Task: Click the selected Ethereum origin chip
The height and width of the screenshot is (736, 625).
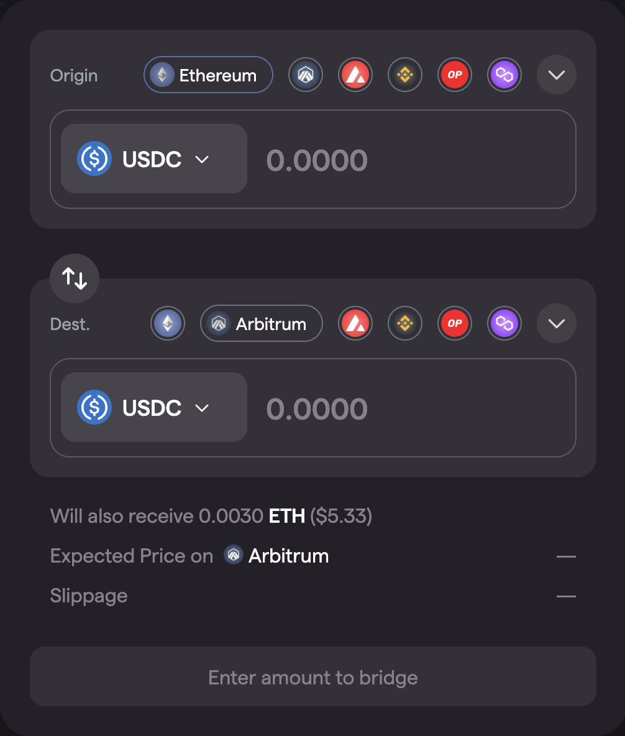Action: tap(209, 75)
